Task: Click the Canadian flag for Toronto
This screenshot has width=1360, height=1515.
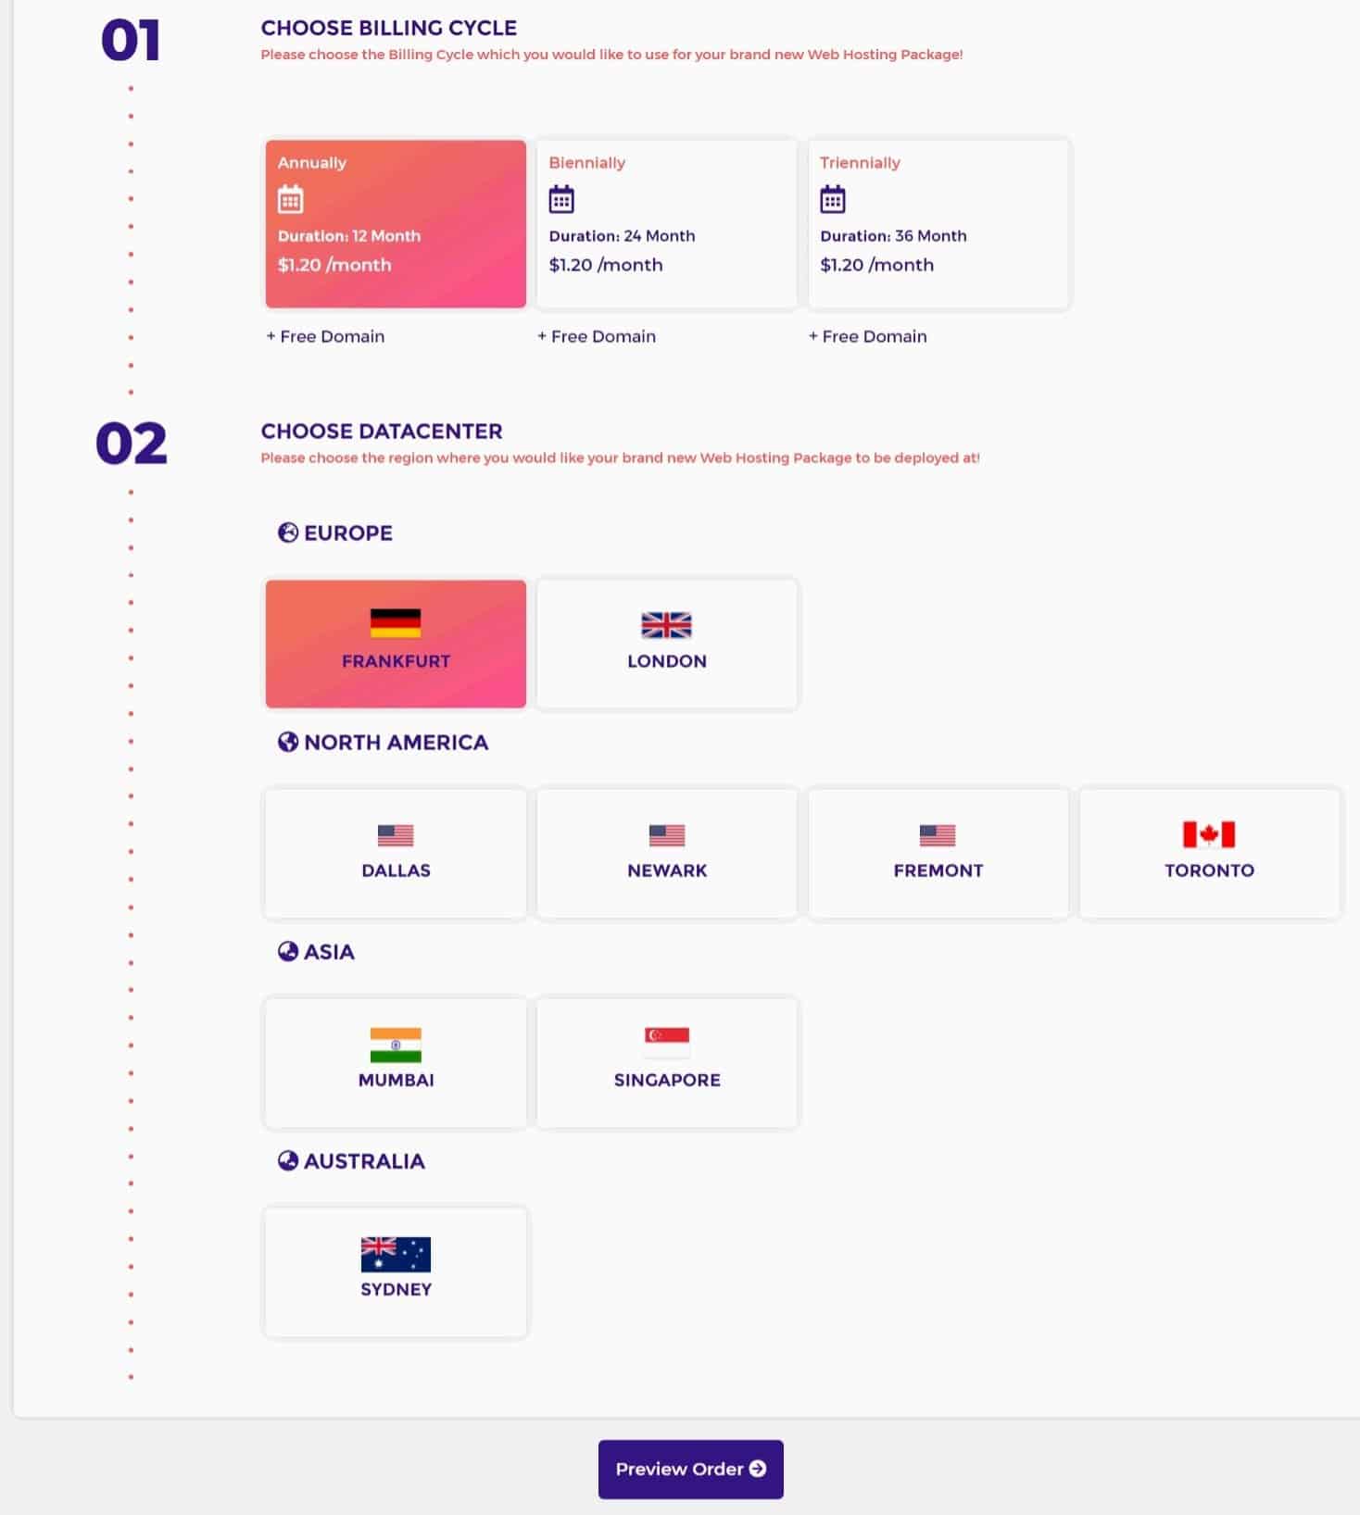Action: coord(1209,834)
